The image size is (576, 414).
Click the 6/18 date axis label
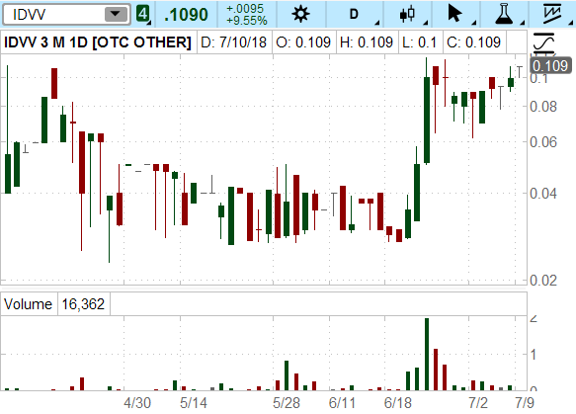398,403
